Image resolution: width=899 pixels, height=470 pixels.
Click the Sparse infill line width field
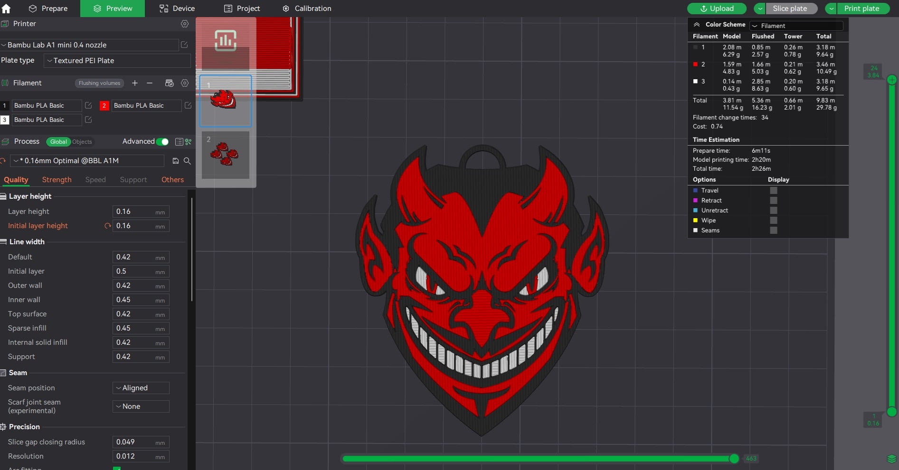coord(141,328)
